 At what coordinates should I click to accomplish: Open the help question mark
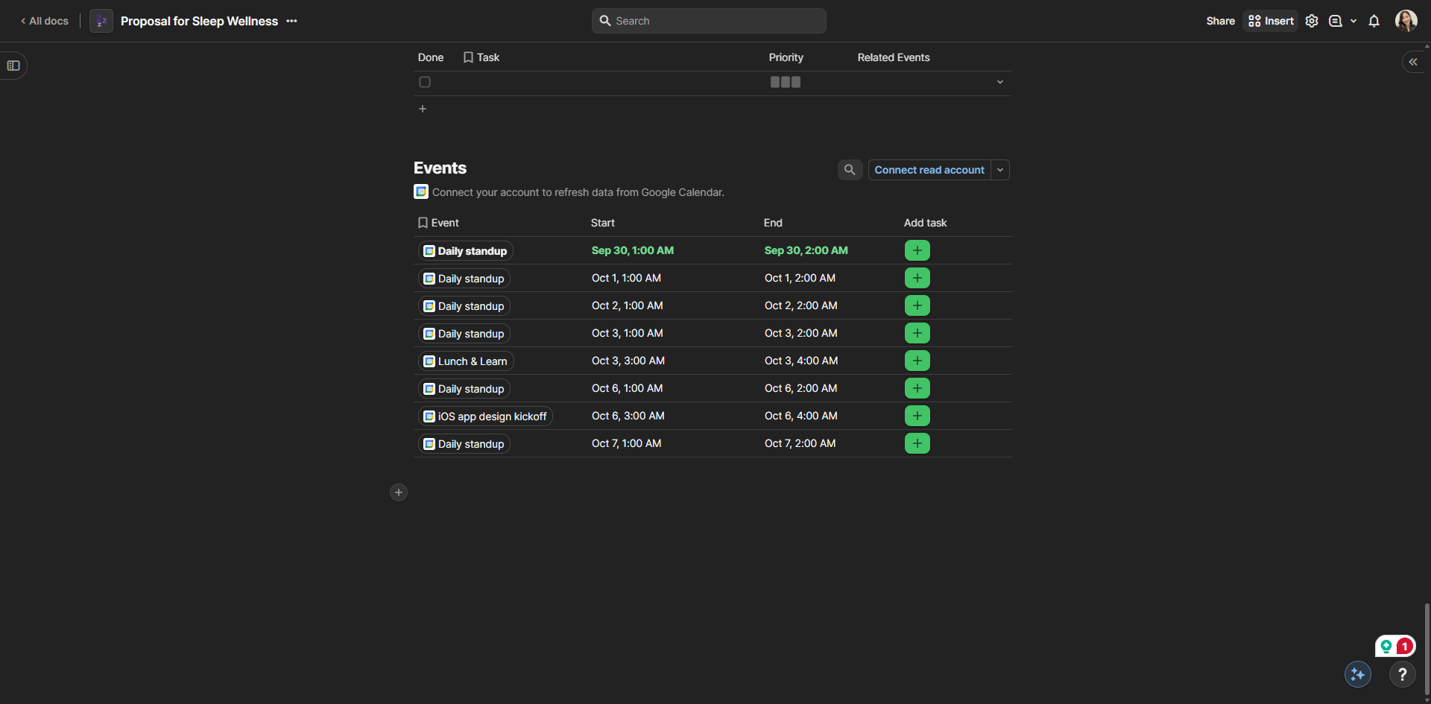click(1403, 674)
